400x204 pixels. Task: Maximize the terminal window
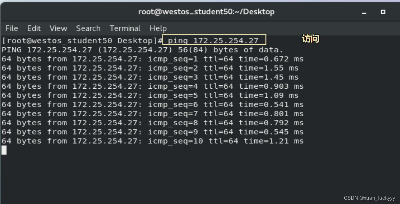pos(383,12)
